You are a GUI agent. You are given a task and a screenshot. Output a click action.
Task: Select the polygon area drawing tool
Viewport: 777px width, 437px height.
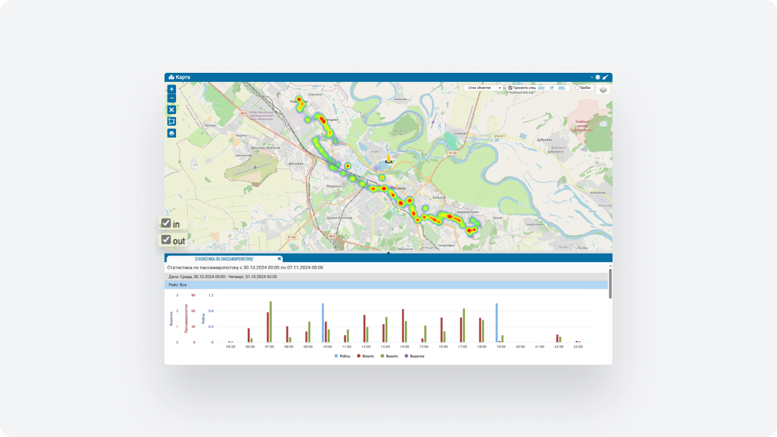tap(172, 121)
